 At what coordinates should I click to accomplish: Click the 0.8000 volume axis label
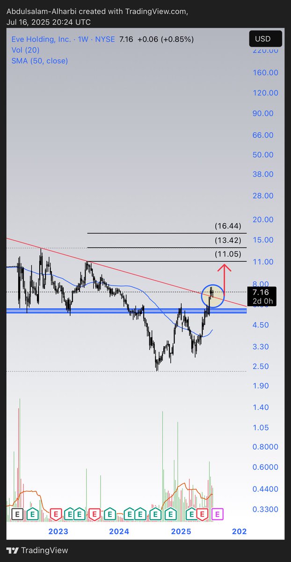[265, 447]
